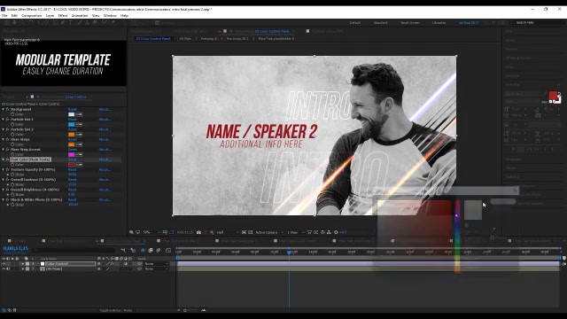Click the show channel color icon
The image size is (567, 319).
pyautogui.click(x=212, y=232)
